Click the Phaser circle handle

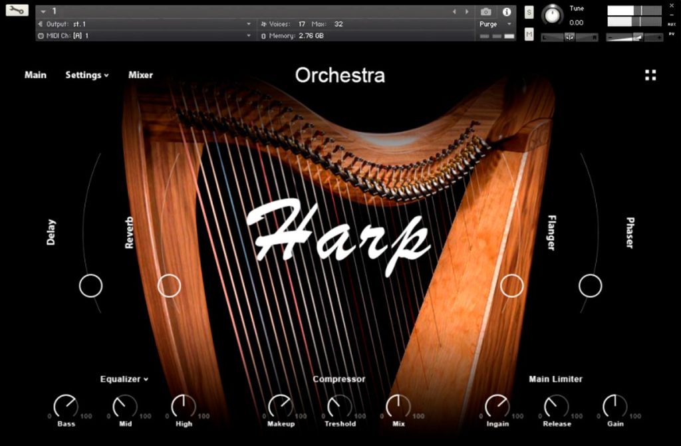591,286
